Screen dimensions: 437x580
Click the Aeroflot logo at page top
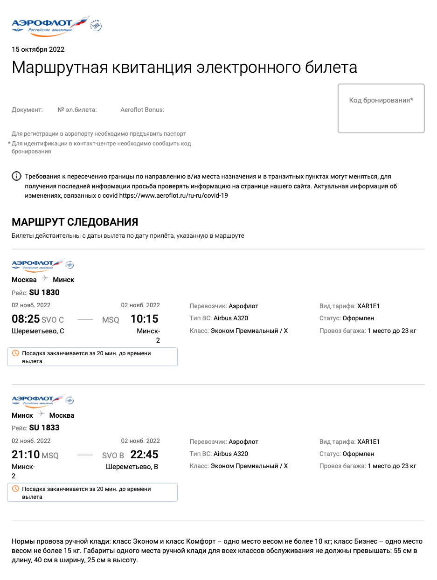[x=49, y=25]
